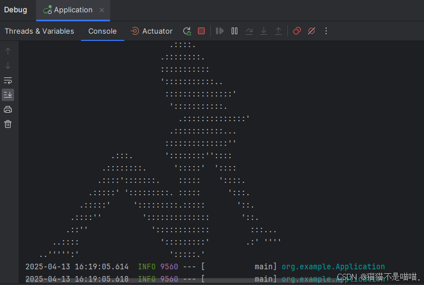424x285 pixels.
Task: Click the Step Over icon
Action: 249,31
